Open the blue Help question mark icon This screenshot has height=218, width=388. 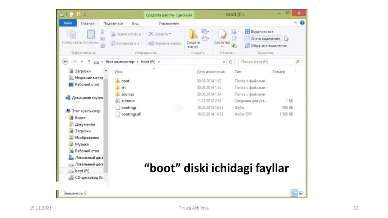pos(302,23)
